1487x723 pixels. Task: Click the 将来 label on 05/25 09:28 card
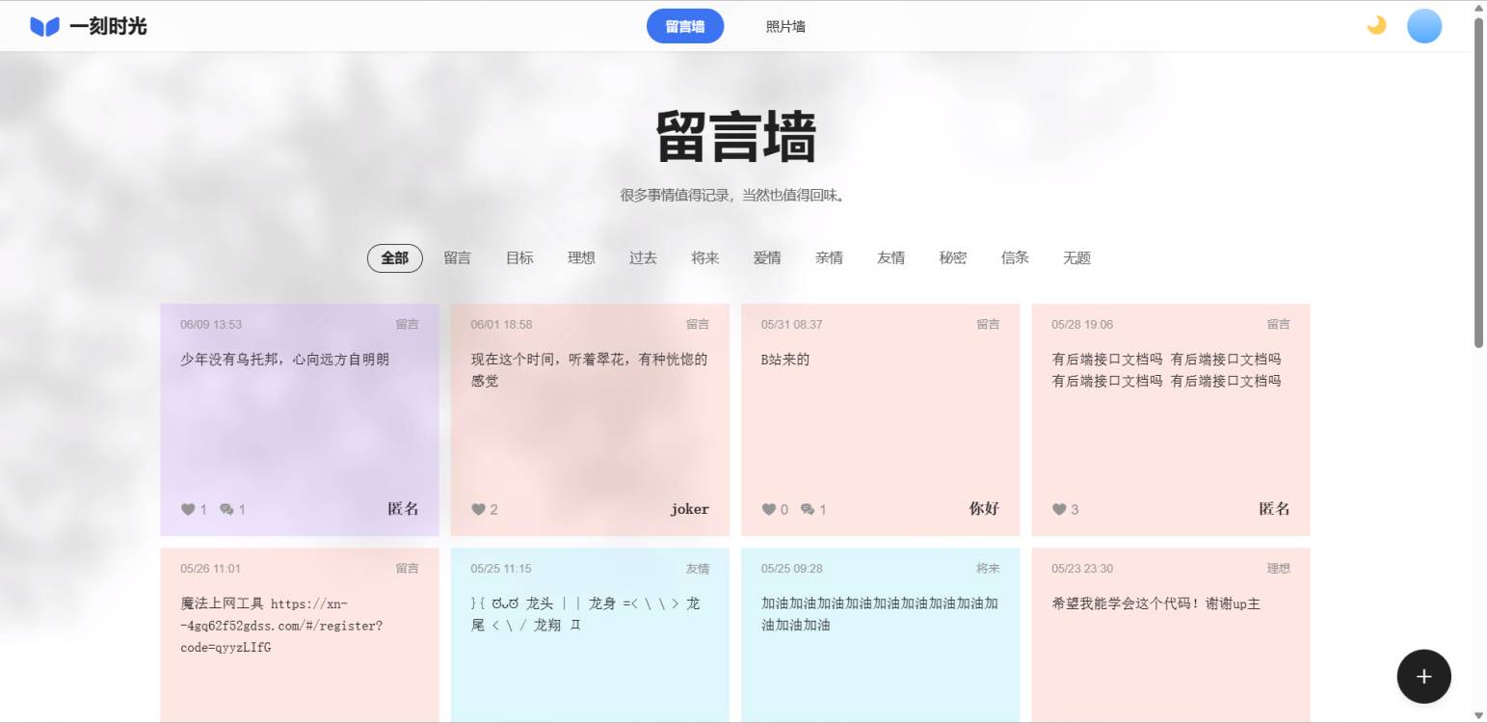pyautogui.click(x=988, y=569)
